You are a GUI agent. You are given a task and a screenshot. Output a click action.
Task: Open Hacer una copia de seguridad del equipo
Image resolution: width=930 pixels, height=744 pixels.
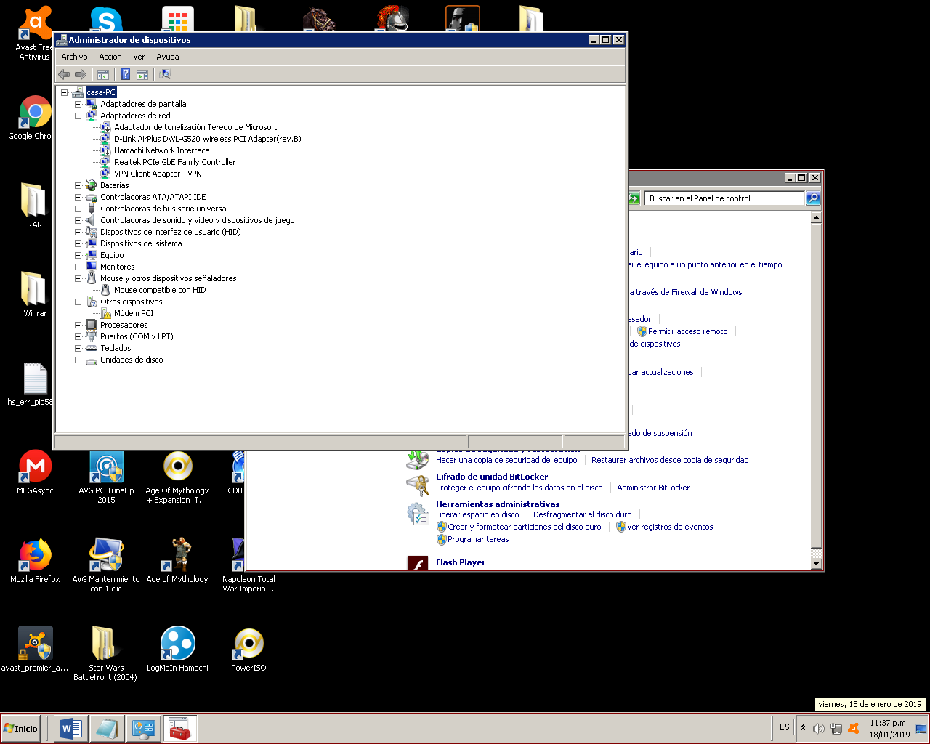[506, 460]
